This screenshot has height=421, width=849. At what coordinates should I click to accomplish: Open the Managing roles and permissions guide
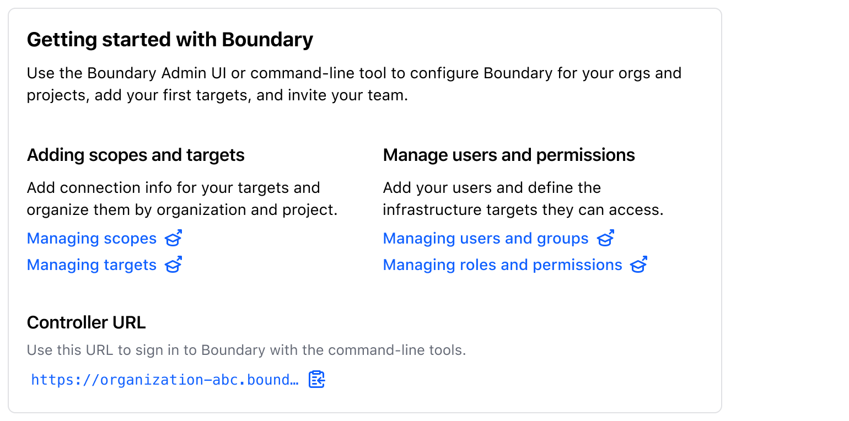(x=502, y=265)
